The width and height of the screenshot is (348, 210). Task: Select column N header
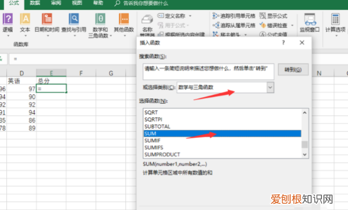pyautogui.click(x=319, y=73)
